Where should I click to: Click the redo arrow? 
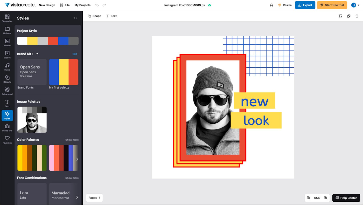point(104,5)
